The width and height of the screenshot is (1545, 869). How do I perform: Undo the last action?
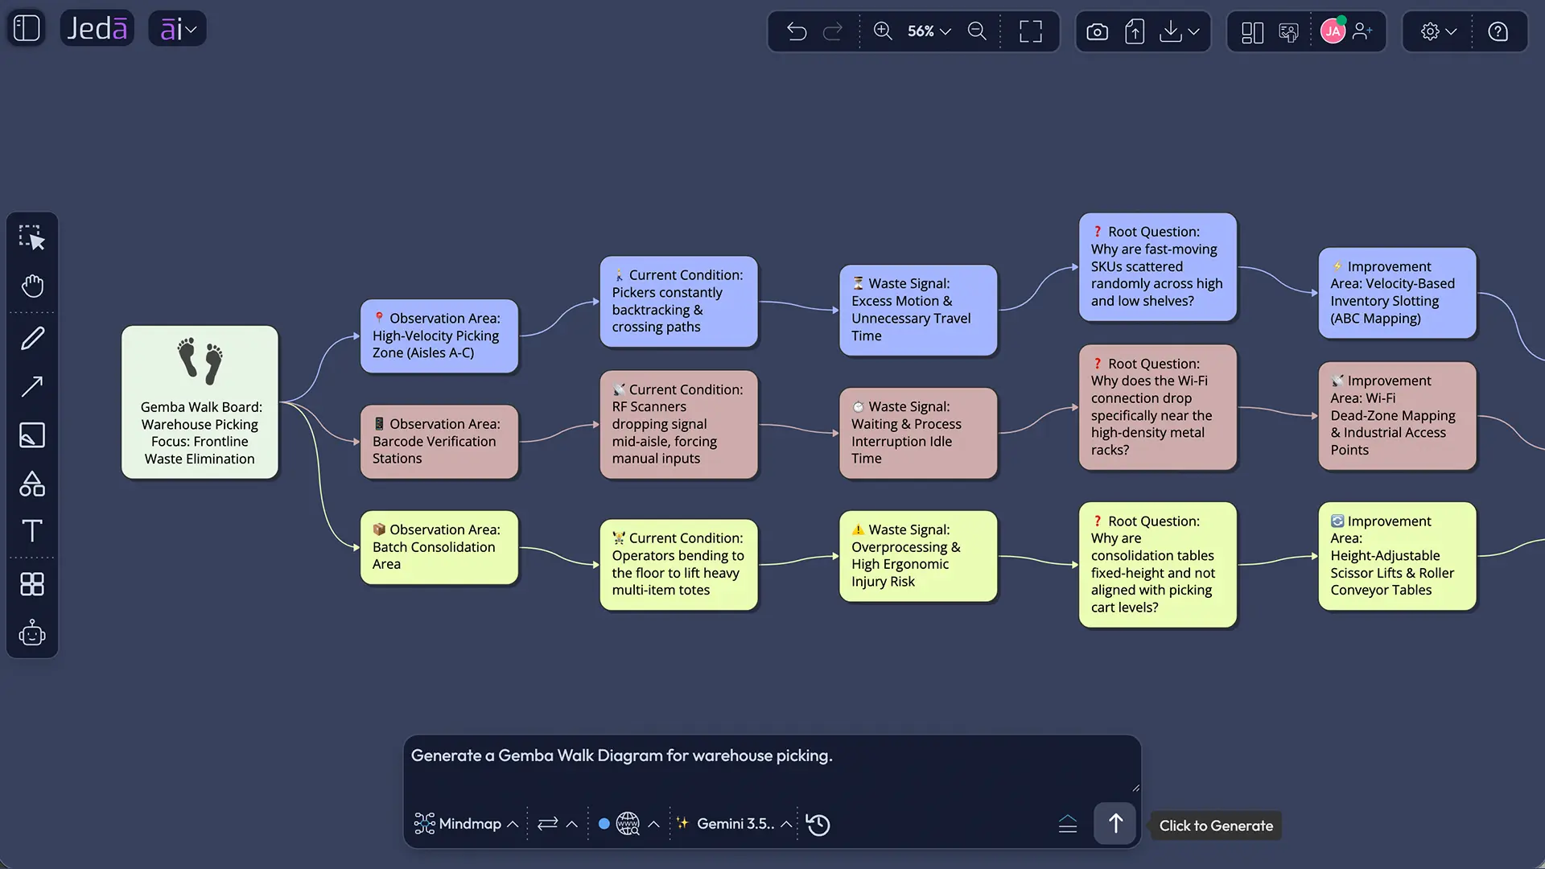pyautogui.click(x=797, y=31)
